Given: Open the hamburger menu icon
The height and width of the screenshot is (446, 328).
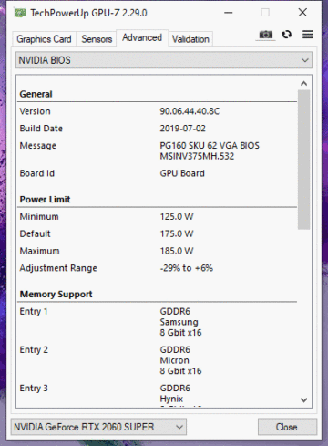Looking at the screenshot, I should click(308, 35).
